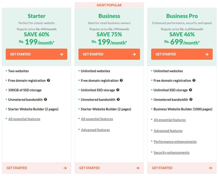Open All essential features link in Starter plan
This screenshot has height=176, width=218.
click(x=24, y=119)
